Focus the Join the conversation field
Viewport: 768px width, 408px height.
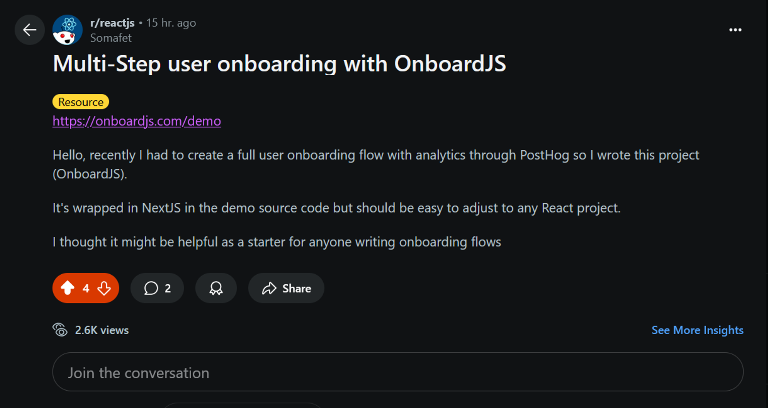pyautogui.click(x=398, y=372)
